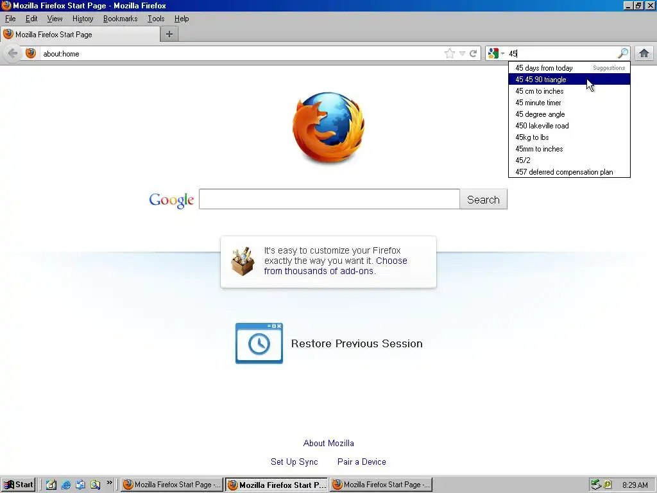Viewport: 657px width, 493px height.
Task: Choose suggestion "450 lakeville road"
Action: 569,125
